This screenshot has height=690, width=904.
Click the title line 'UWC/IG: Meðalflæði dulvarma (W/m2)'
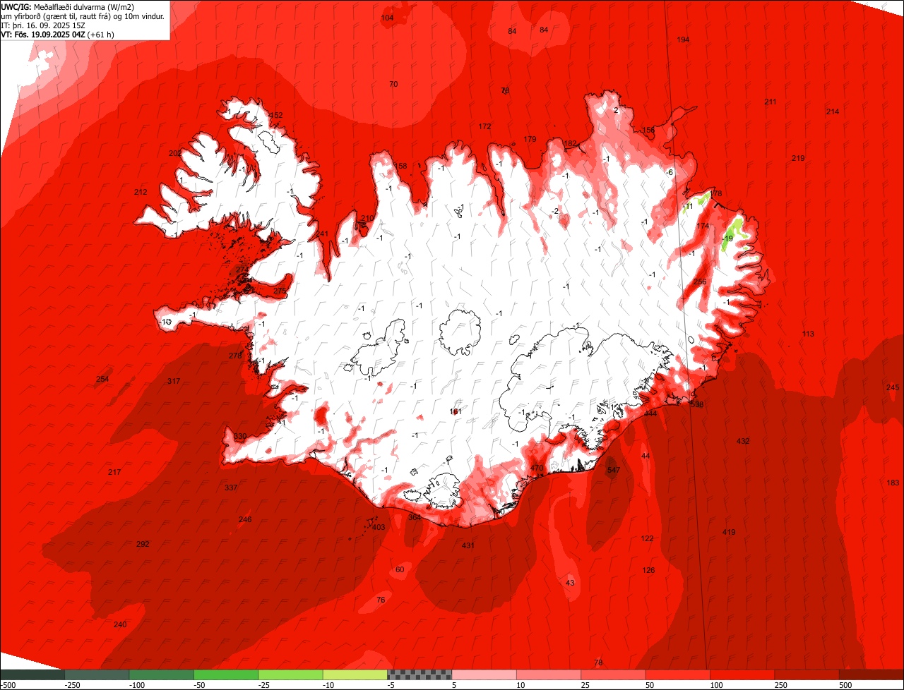click(x=68, y=7)
